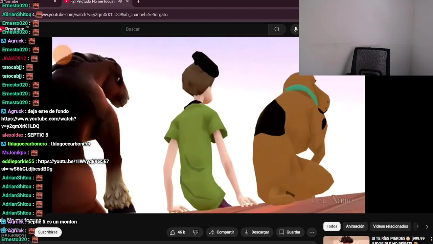The width and height of the screenshot is (433, 244).
Task: Click the YouTube Premium logo
Action: 13,29
